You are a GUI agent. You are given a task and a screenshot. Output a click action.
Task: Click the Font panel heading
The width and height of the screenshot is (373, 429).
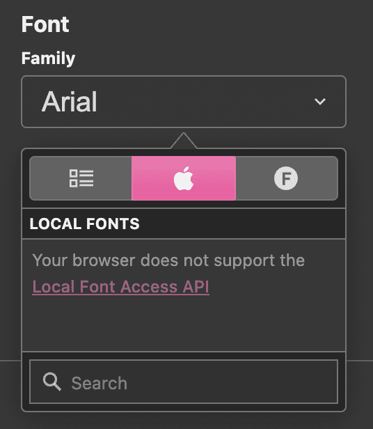click(x=45, y=24)
